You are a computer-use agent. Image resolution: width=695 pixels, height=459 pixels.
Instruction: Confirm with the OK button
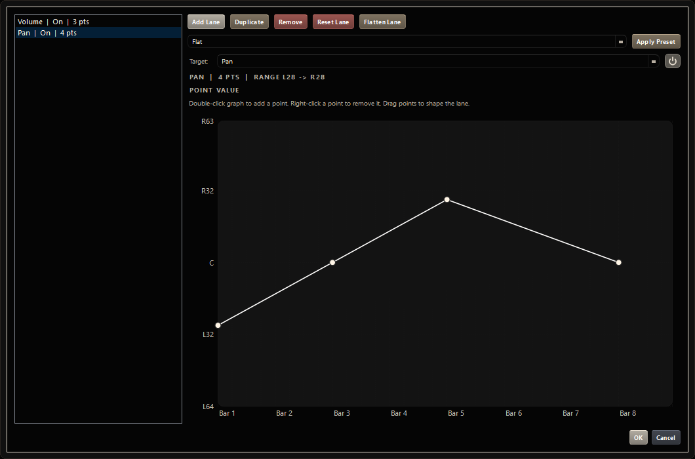pyautogui.click(x=638, y=437)
